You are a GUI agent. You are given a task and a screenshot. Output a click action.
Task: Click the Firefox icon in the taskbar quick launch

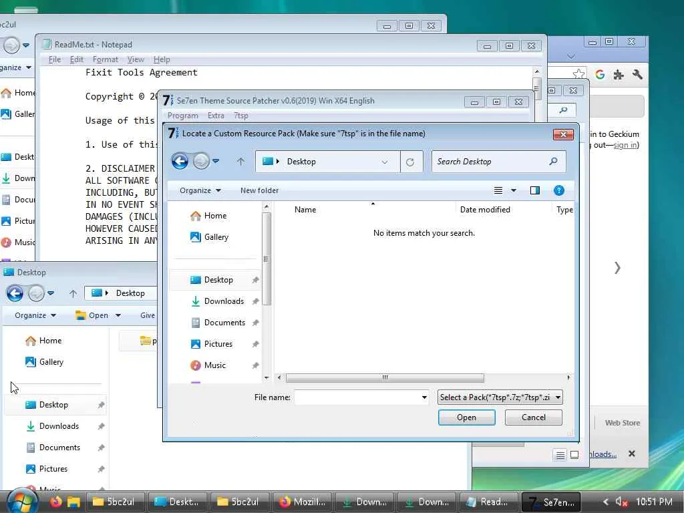56,502
